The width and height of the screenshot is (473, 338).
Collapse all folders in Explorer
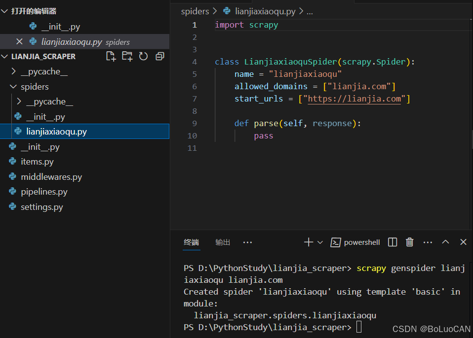click(159, 56)
